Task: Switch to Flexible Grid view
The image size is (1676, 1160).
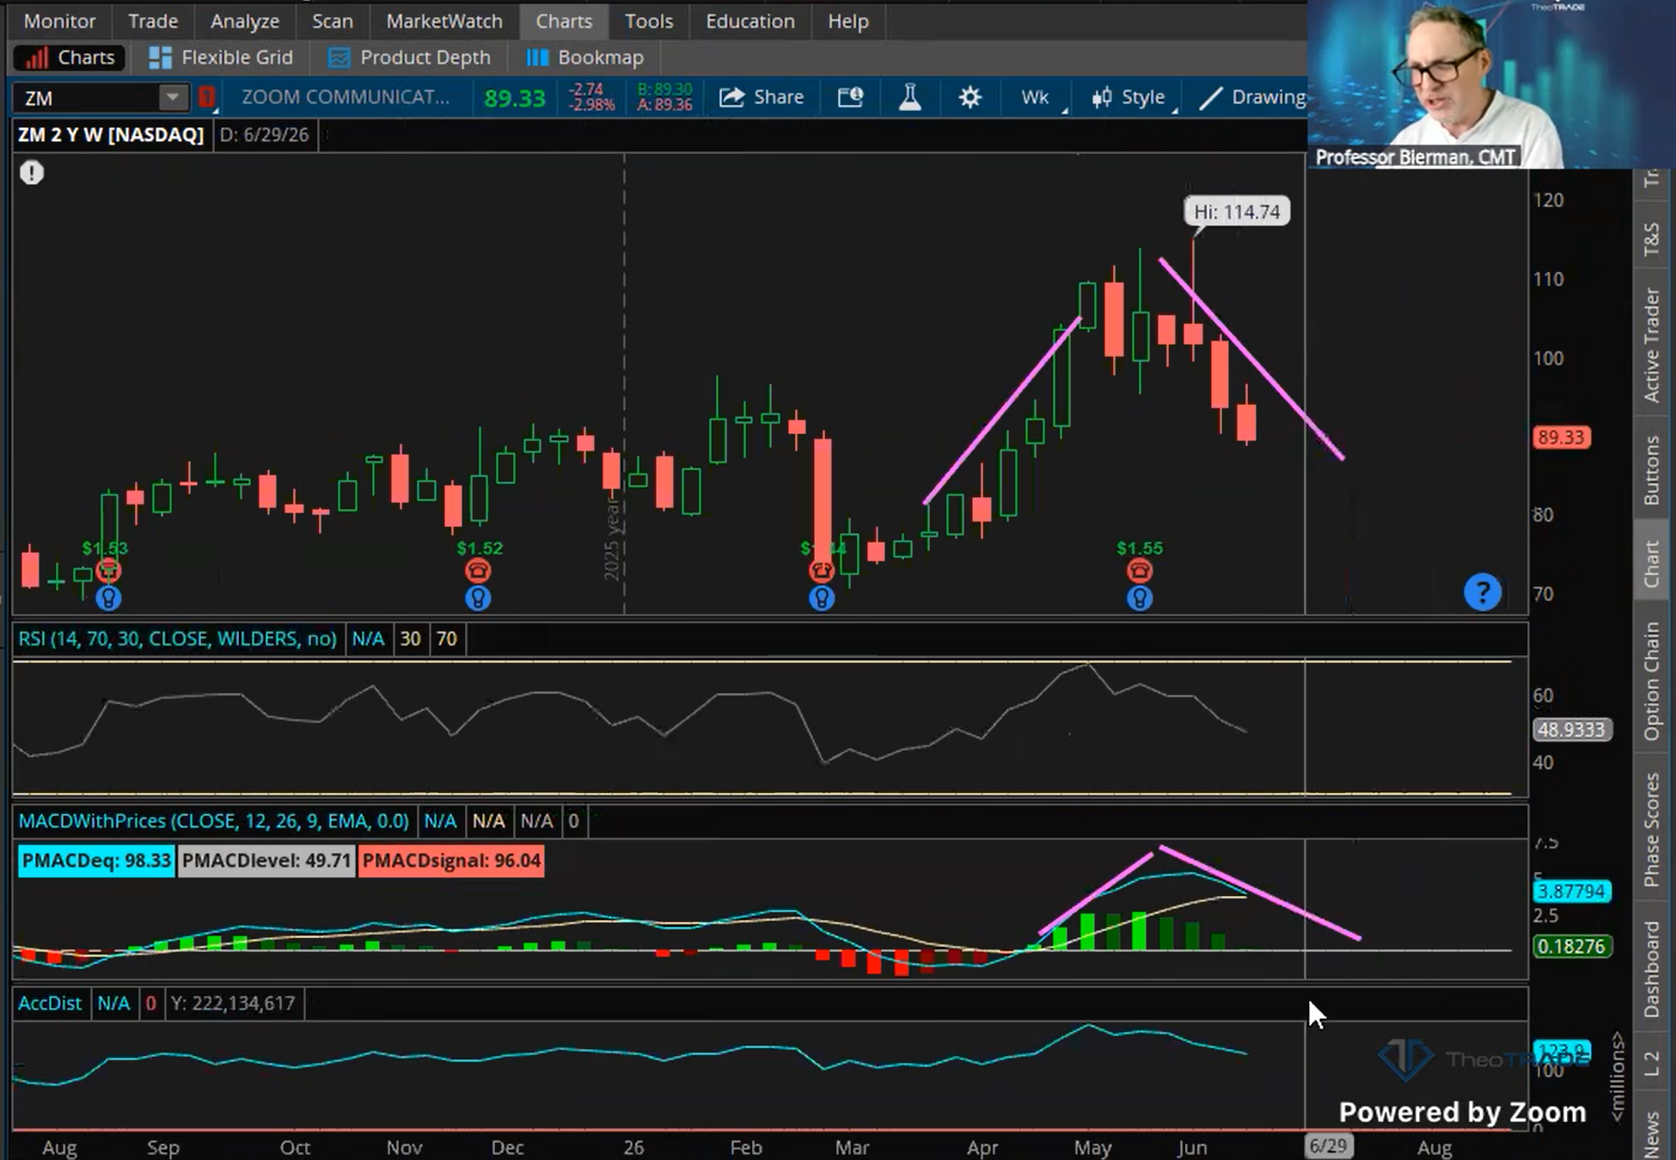Action: (x=221, y=58)
